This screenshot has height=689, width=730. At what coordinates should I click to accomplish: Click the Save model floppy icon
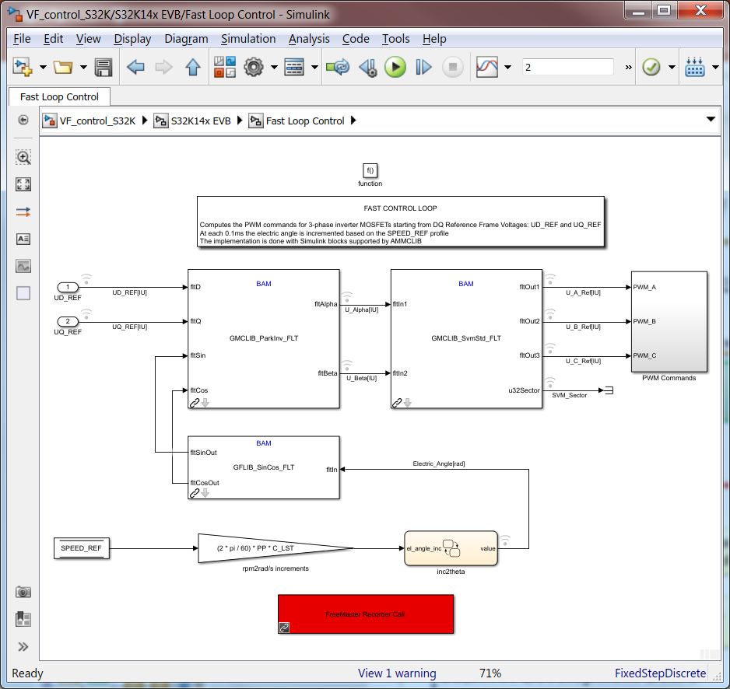[104, 68]
